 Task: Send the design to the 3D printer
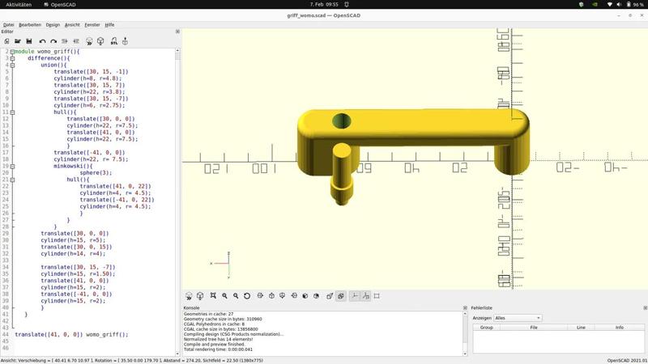point(125,41)
